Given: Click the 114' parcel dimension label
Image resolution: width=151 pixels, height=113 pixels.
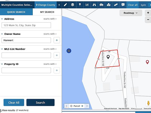Looking at the screenshot, I should pos(108,68).
